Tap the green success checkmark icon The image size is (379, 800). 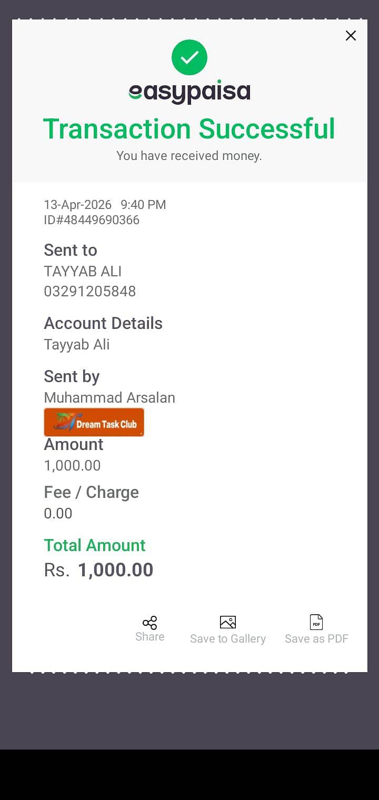189,57
